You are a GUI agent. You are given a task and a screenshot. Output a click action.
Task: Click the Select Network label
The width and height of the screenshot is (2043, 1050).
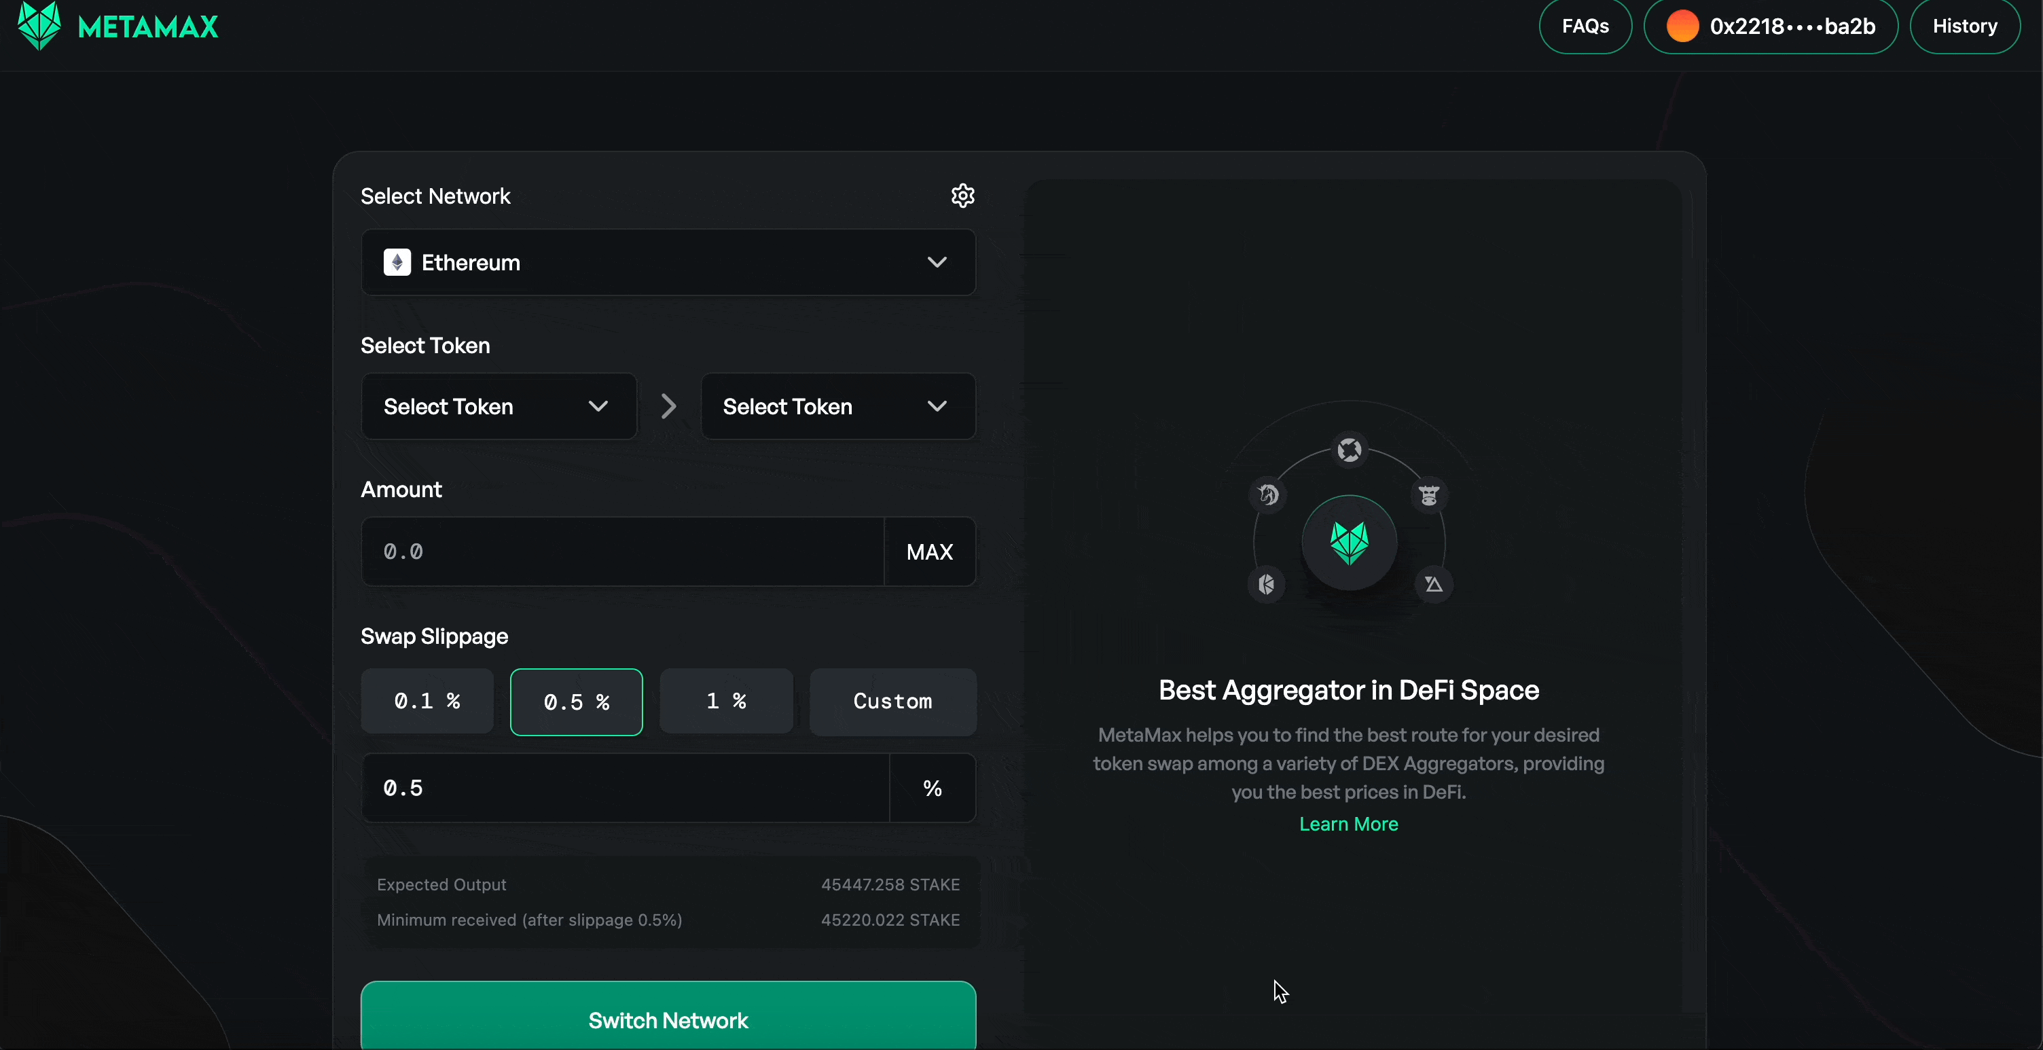point(435,197)
